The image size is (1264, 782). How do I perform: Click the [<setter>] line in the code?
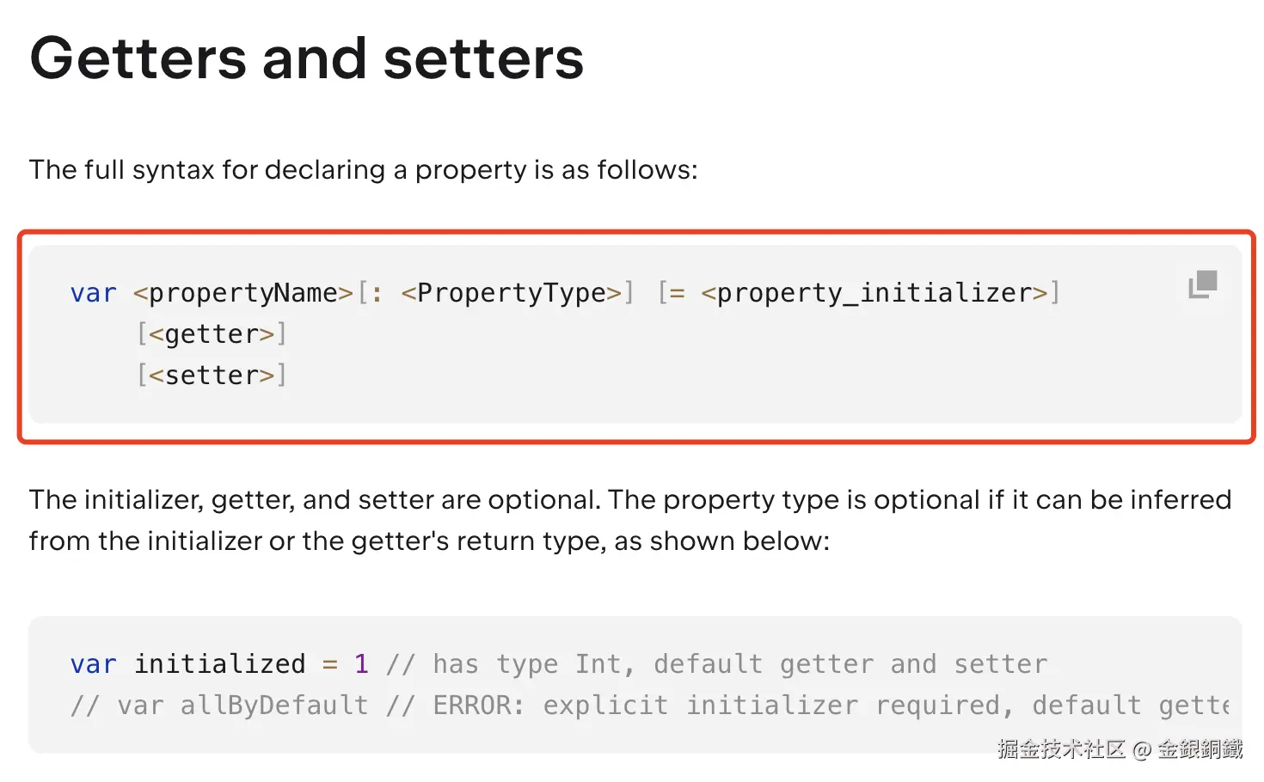tap(212, 376)
